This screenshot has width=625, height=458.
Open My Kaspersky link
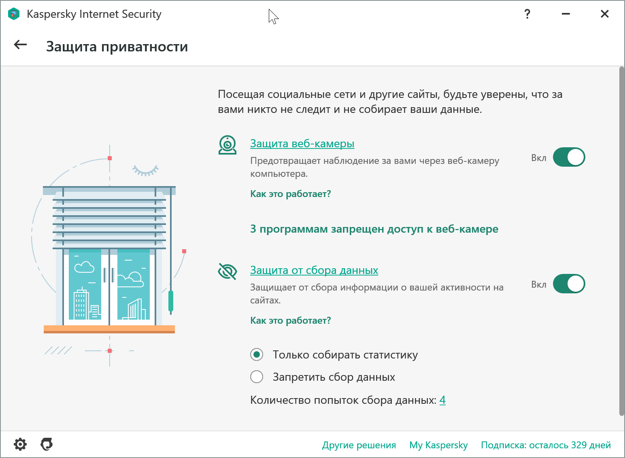coord(438,445)
